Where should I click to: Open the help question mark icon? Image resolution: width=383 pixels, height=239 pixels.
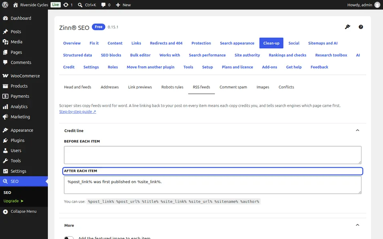(x=361, y=27)
